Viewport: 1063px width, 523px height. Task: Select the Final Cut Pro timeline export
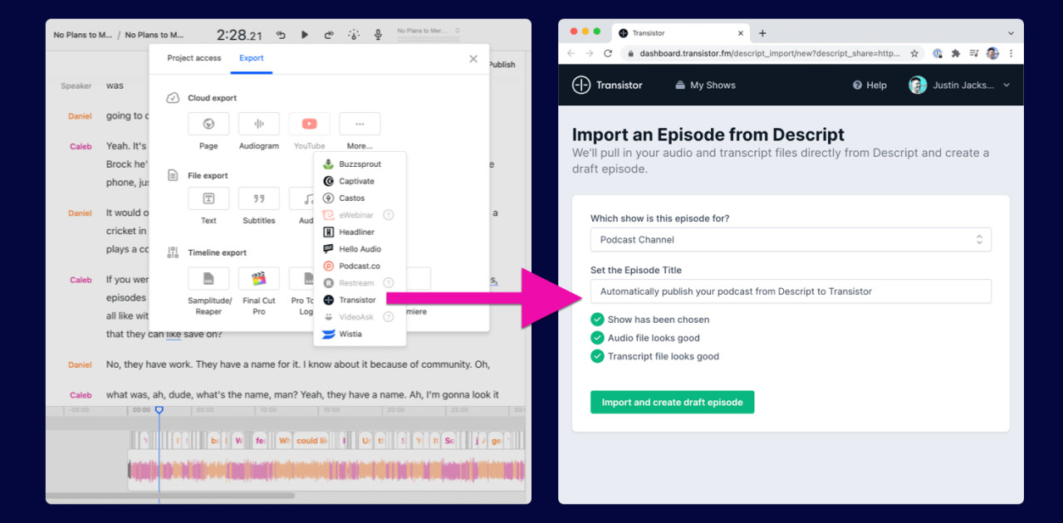pos(259,277)
